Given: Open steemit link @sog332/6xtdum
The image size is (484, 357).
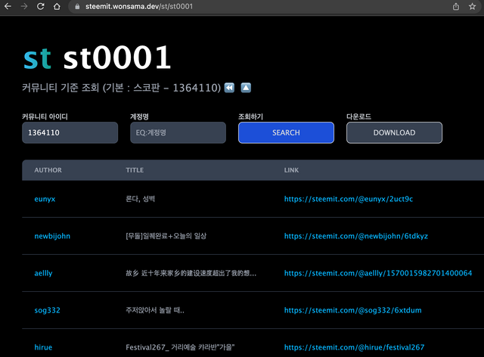Looking at the screenshot, I should coord(353,310).
